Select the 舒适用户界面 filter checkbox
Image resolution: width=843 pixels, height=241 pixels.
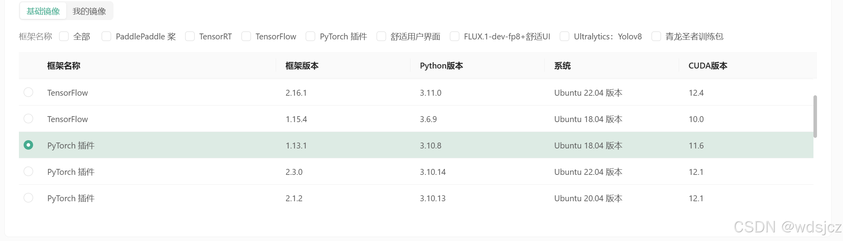pyautogui.click(x=381, y=36)
